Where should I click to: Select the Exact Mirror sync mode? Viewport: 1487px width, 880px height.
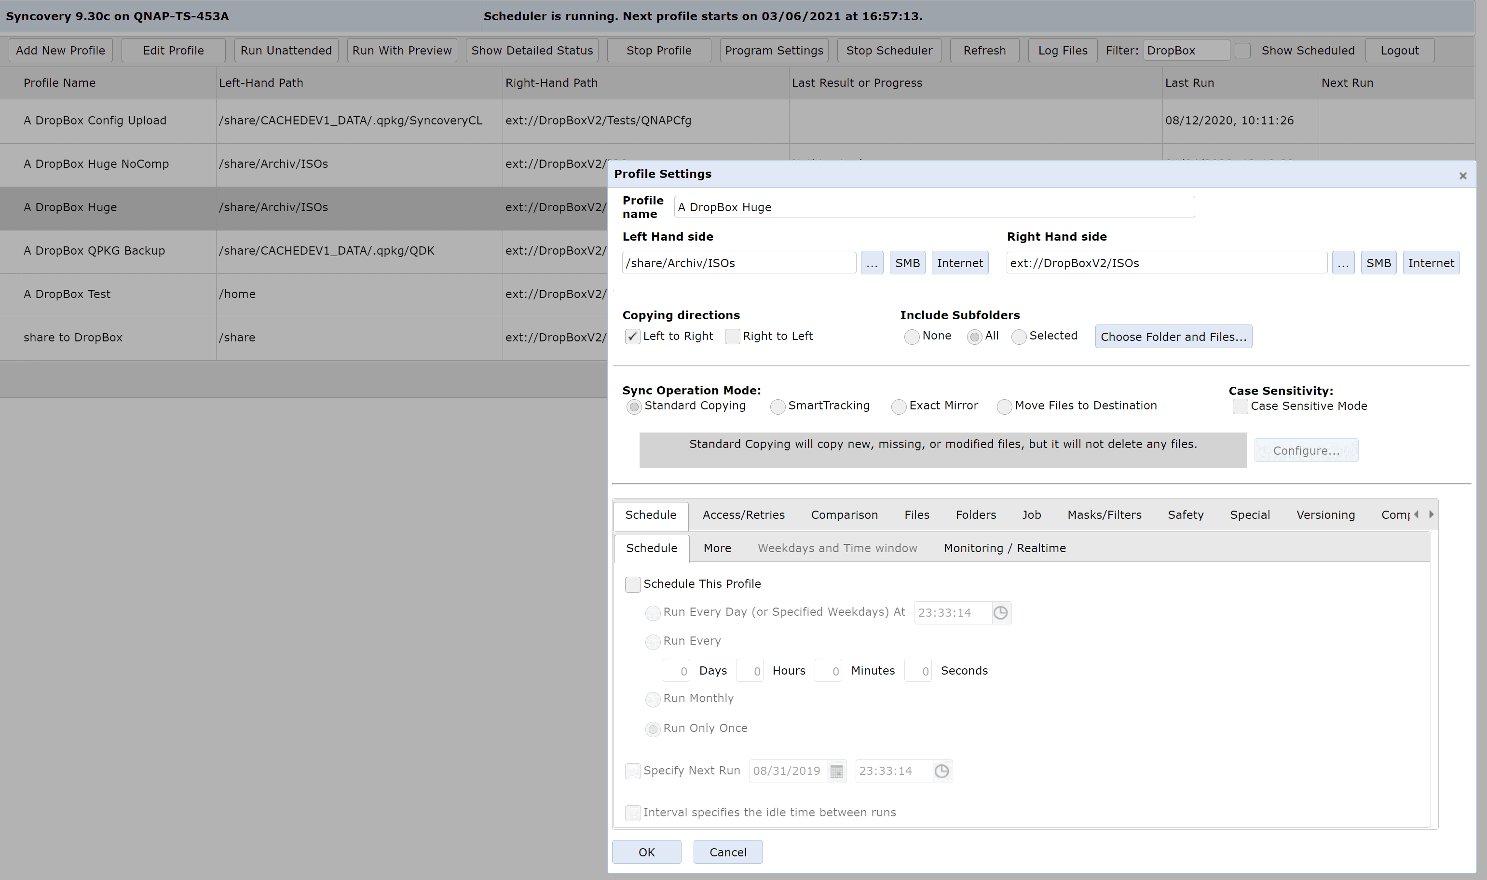pyautogui.click(x=899, y=406)
